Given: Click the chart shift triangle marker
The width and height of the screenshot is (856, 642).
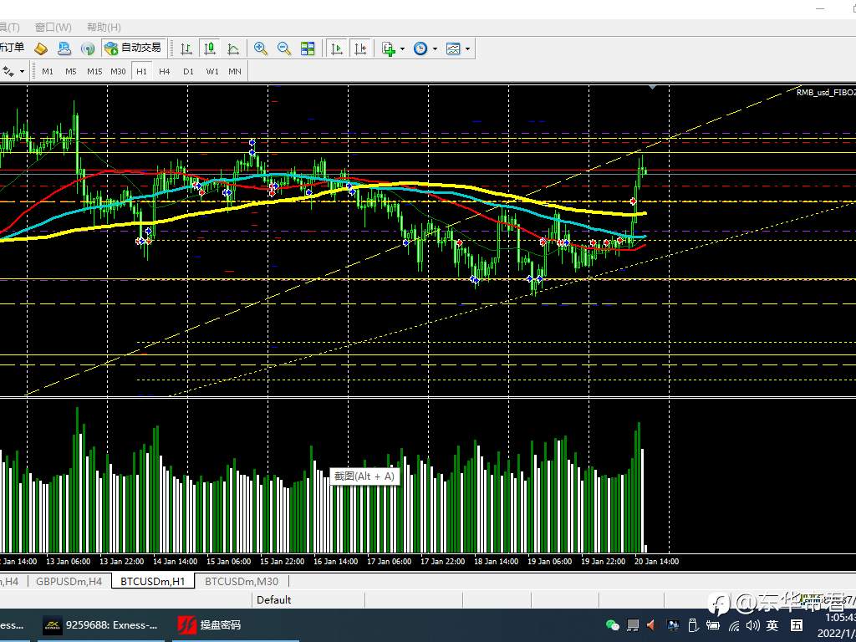Looking at the screenshot, I should click(x=652, y=87).
